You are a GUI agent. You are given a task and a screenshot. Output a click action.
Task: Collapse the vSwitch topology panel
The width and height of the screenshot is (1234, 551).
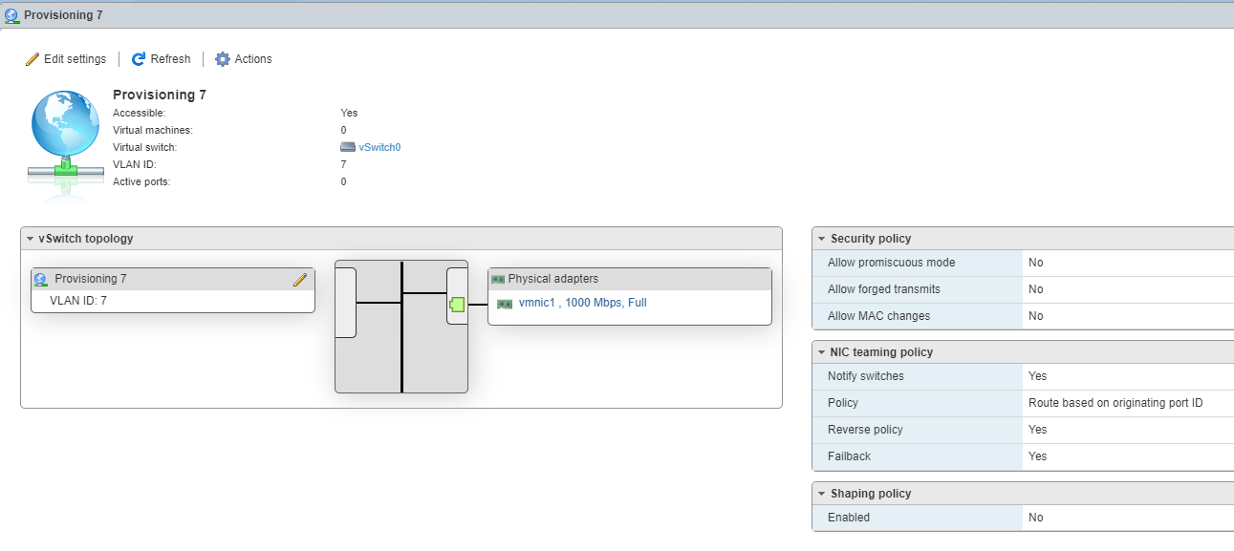(31, 239)
